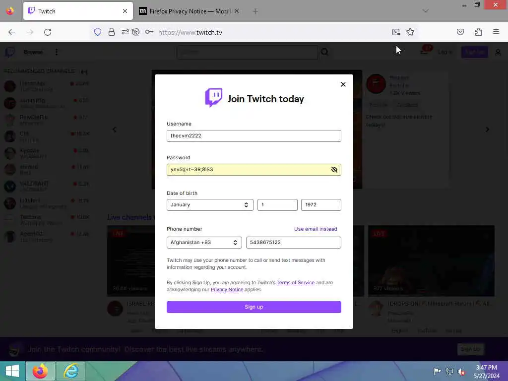Click the Twitch search magnifier button
Screen dimensions: 508x381
324,52
